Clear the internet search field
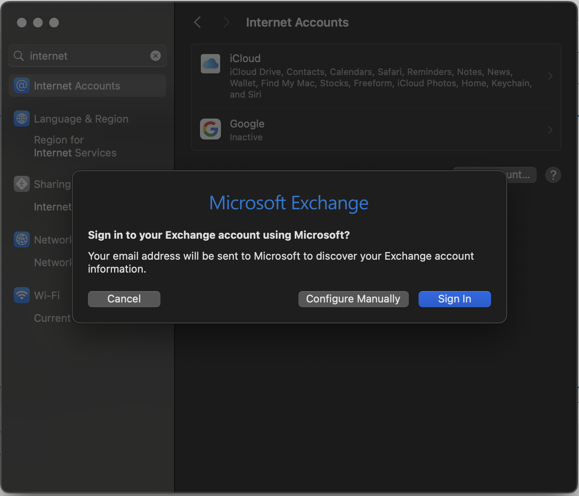Viewport: 579px width, 496px height. coord(156,56)
